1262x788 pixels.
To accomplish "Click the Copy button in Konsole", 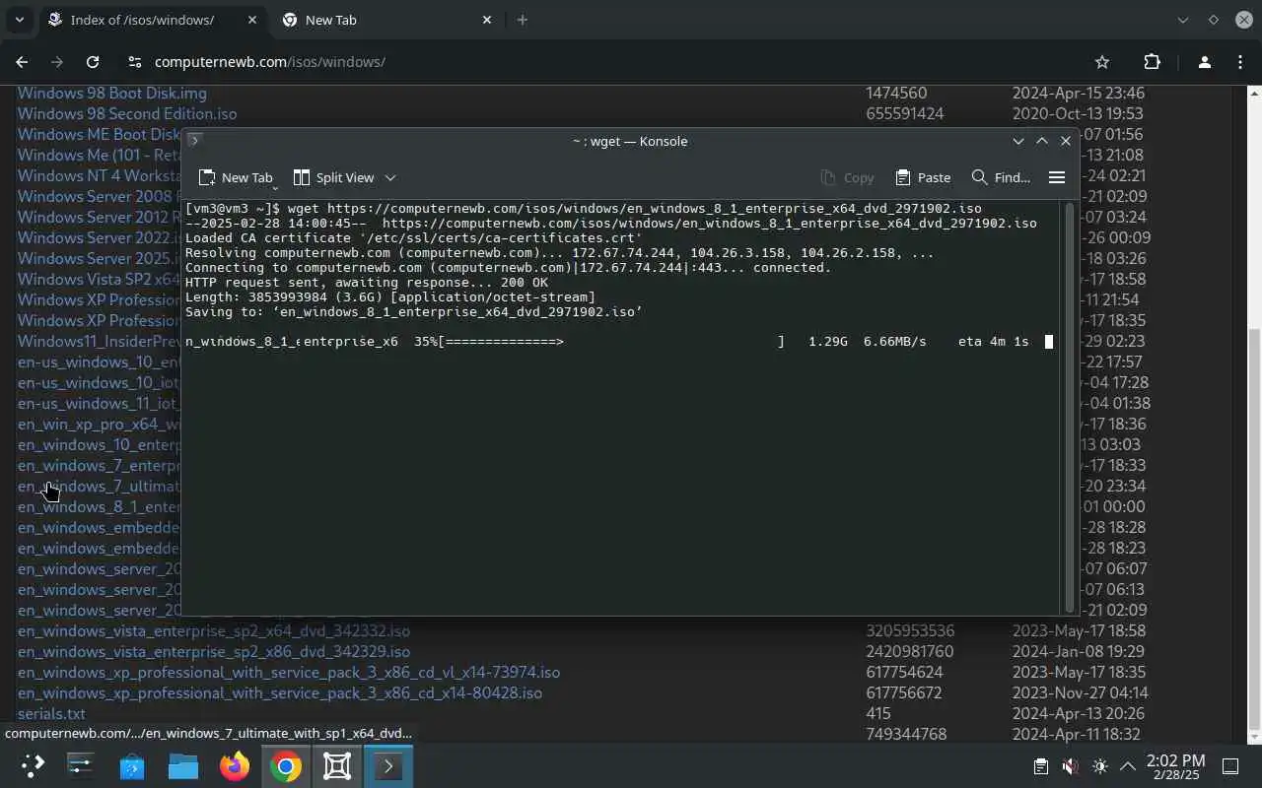I will (x=848, y=177).
